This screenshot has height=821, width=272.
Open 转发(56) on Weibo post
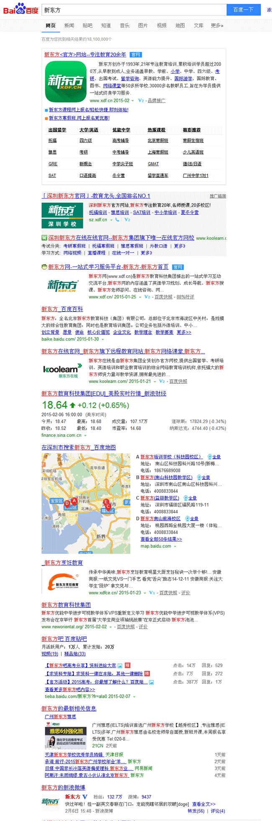[x=196, y=811]
